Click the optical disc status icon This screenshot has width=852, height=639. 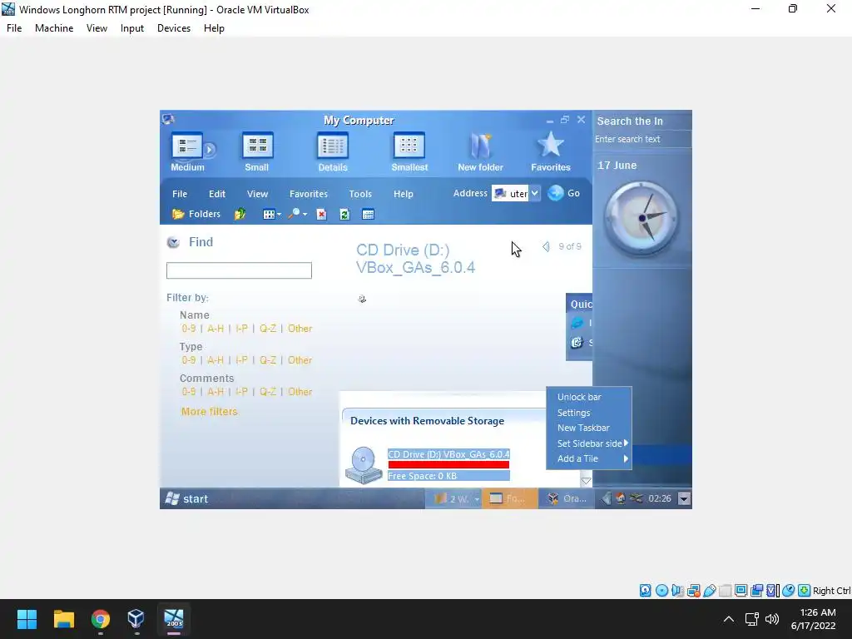661,591
